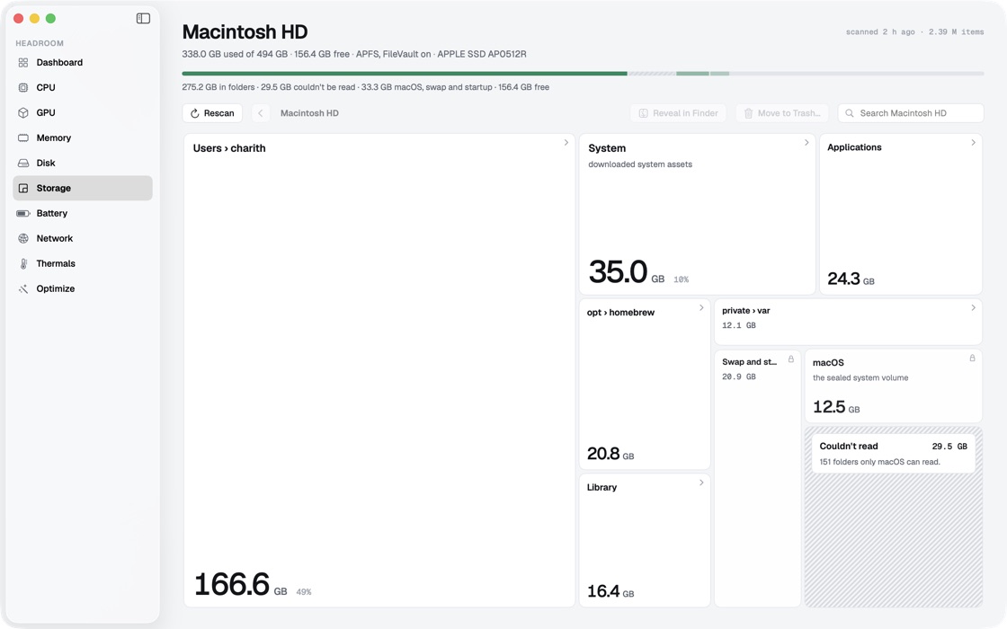Click the grey free-space part of storage bar

click(x=856, y=74)
